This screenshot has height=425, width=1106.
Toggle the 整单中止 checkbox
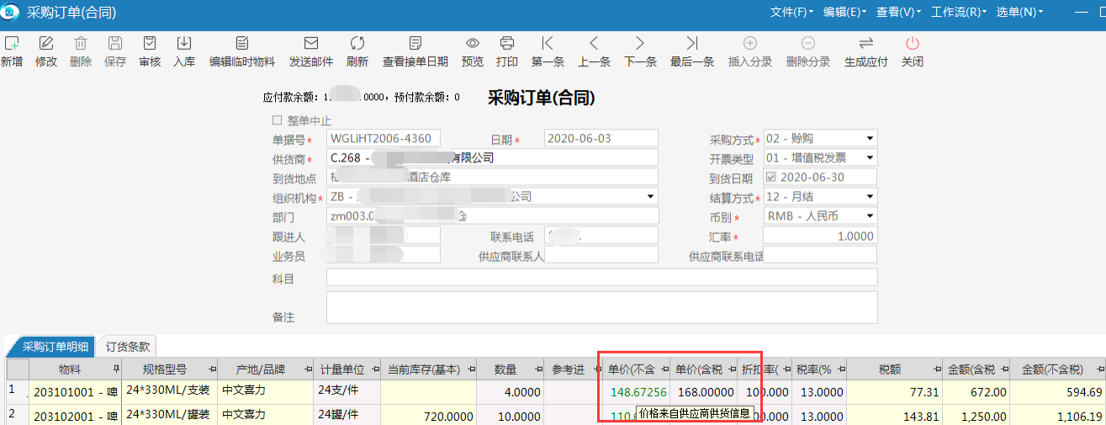click(x=278, y=120)
